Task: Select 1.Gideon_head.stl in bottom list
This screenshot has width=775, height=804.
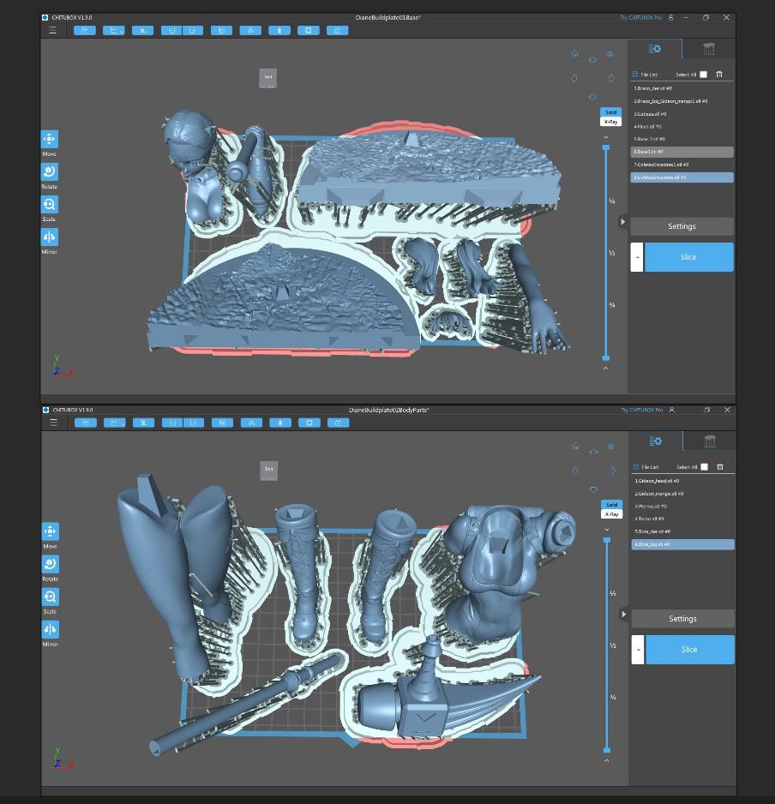Action: pyautogui.click(x=682, y=481)
